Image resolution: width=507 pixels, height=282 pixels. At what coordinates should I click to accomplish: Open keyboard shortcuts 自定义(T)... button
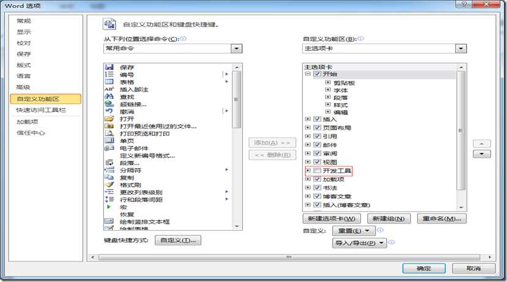(x=178, y=240)
